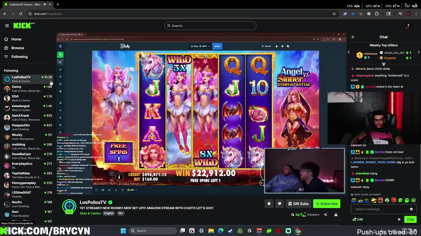Expand Weekly Top Gifters panel
Image resolution: width=421 pixels, height=236 pixels.
[x=384, y=64]
